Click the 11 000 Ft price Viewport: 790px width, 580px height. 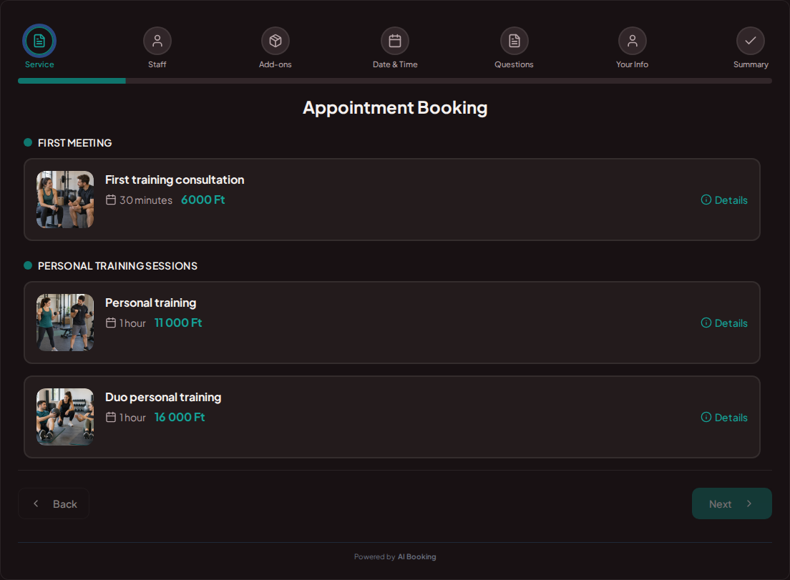pos(178,323)
